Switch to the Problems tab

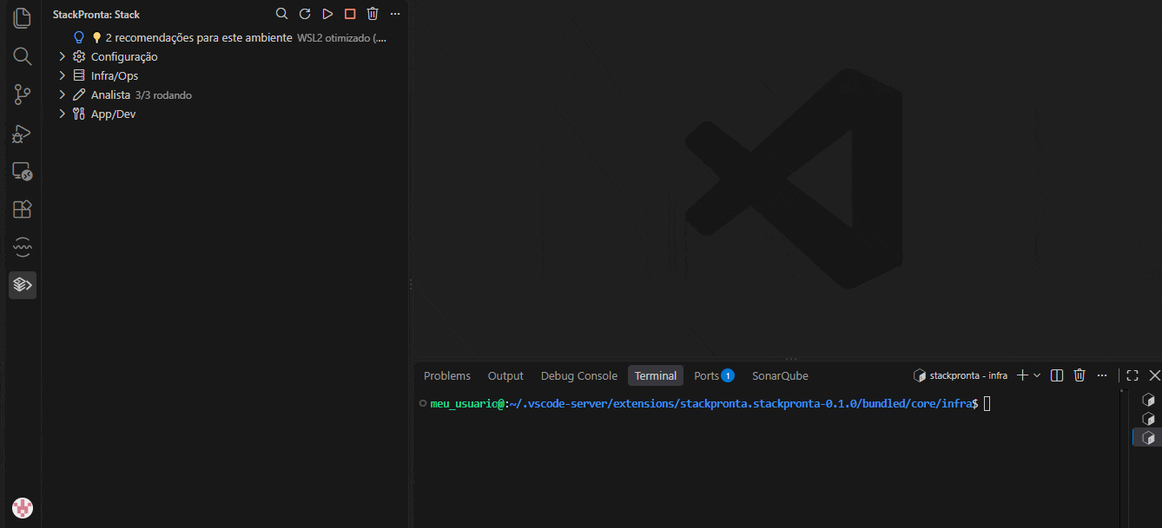(447, 375)
